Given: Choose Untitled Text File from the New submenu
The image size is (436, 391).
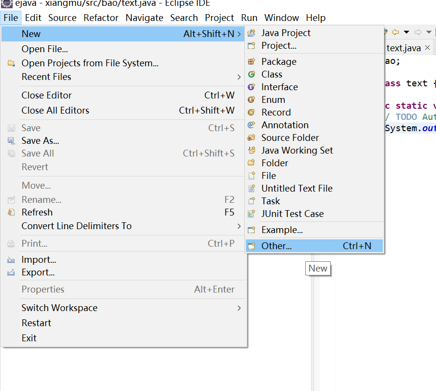Looking at the screenshot, I should tap(314, 188).
